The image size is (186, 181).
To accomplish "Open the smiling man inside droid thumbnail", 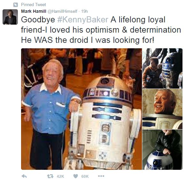I will (x=162, y=109).
